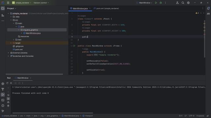Click the UTF-8 encoding status

point(191,116)
